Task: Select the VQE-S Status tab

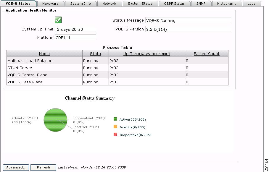Action: 18,4
